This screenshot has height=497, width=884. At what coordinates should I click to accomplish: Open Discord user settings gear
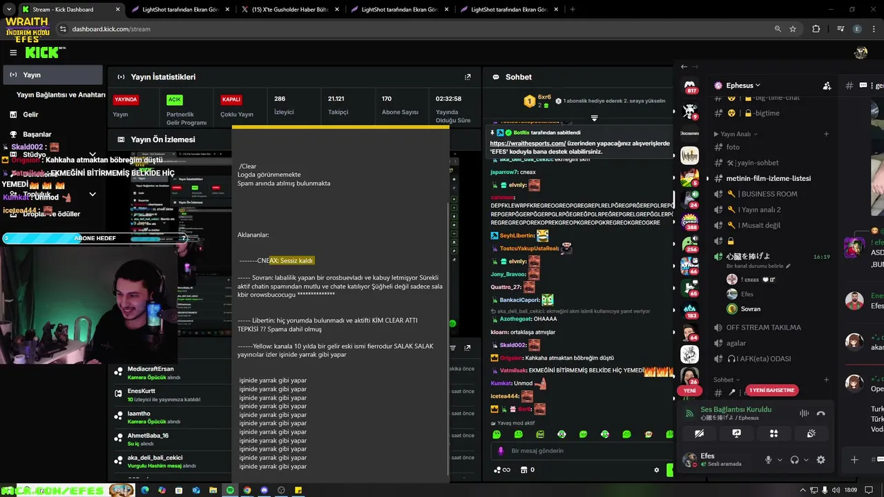(x=820, y=460)
